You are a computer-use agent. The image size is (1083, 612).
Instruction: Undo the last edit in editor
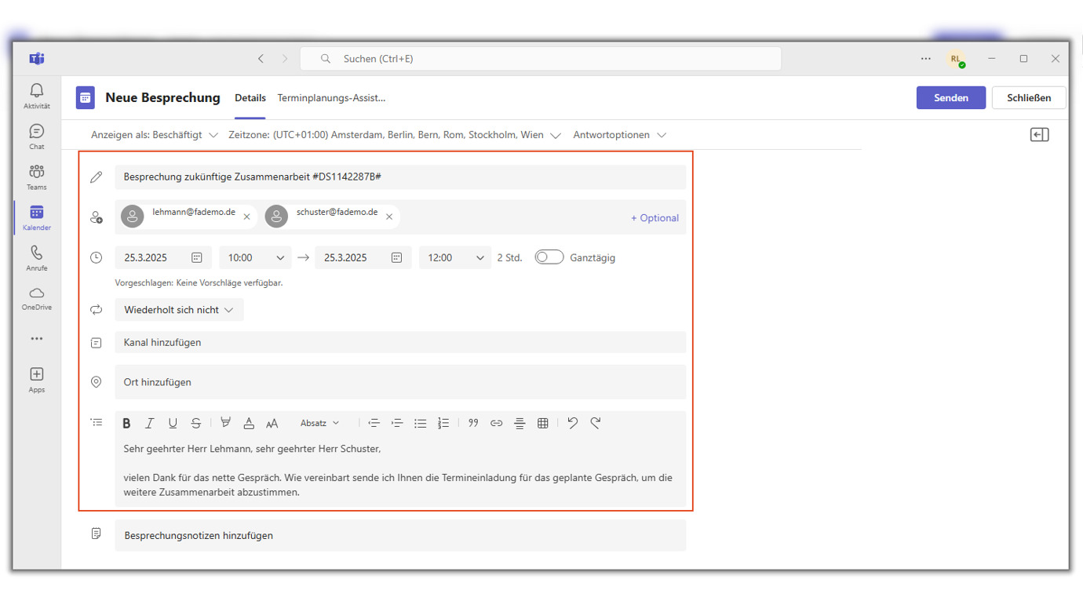572,423
